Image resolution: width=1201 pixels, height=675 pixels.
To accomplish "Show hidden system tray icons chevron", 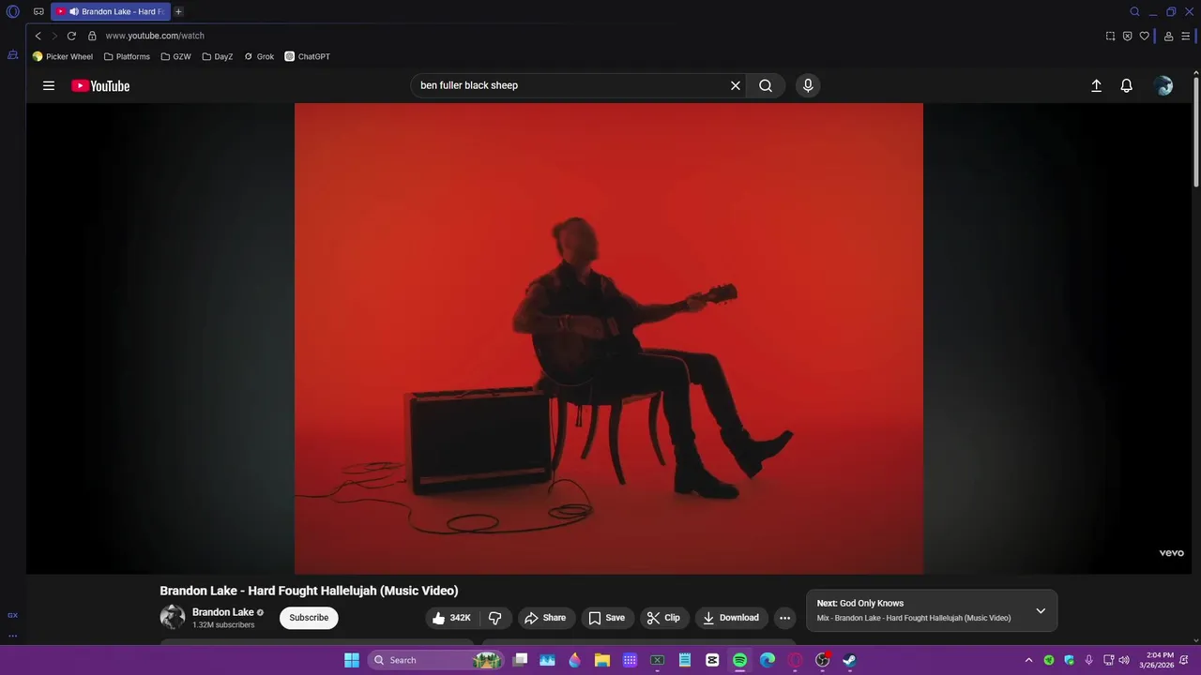I will pos(1028,660).
